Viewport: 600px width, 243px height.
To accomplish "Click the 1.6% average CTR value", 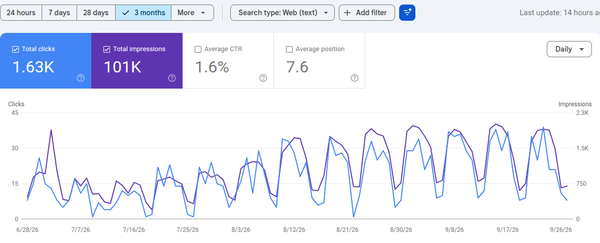I will point(213,67).
